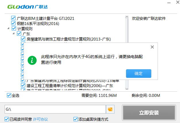Collapse the 计算规则 tree node
Screen dimensions: 180x123
point(8,28)
